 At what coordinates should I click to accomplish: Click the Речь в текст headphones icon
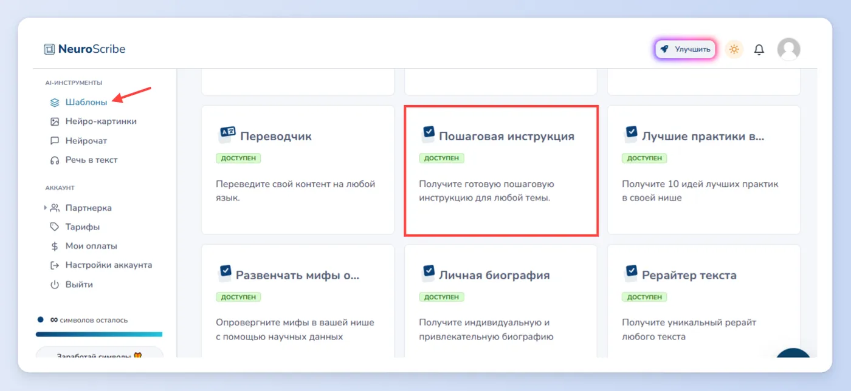click(x=55, y=160)
